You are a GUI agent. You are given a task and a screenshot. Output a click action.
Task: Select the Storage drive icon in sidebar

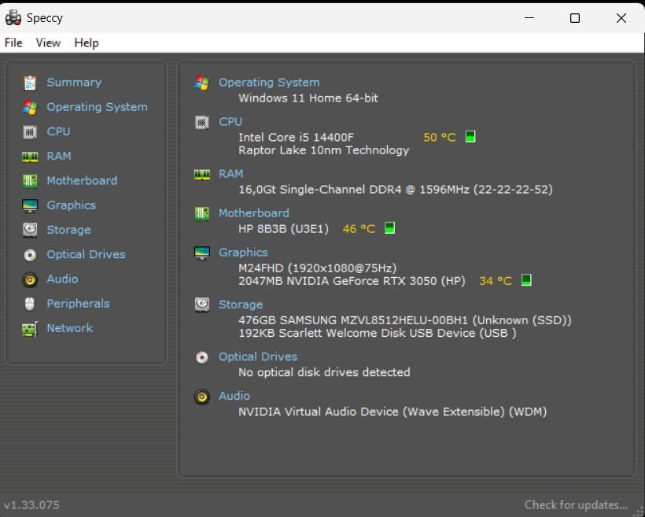click(30, 230)
